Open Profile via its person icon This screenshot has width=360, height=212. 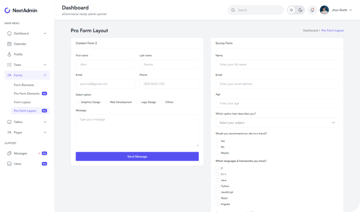[9, 54]
